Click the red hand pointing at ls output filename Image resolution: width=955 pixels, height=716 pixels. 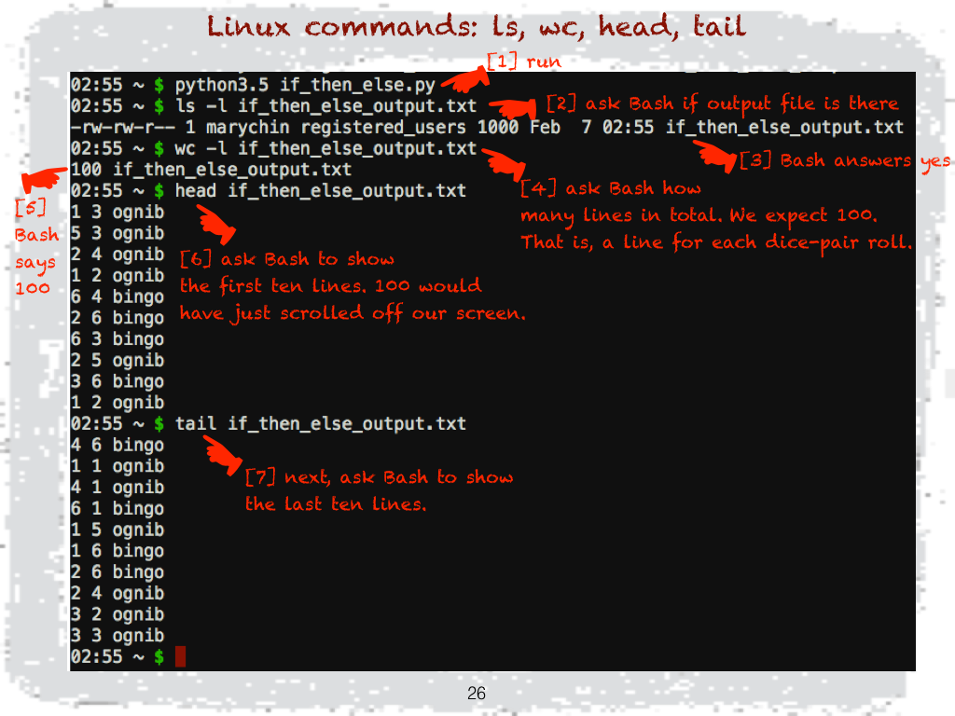pos(715,156)
